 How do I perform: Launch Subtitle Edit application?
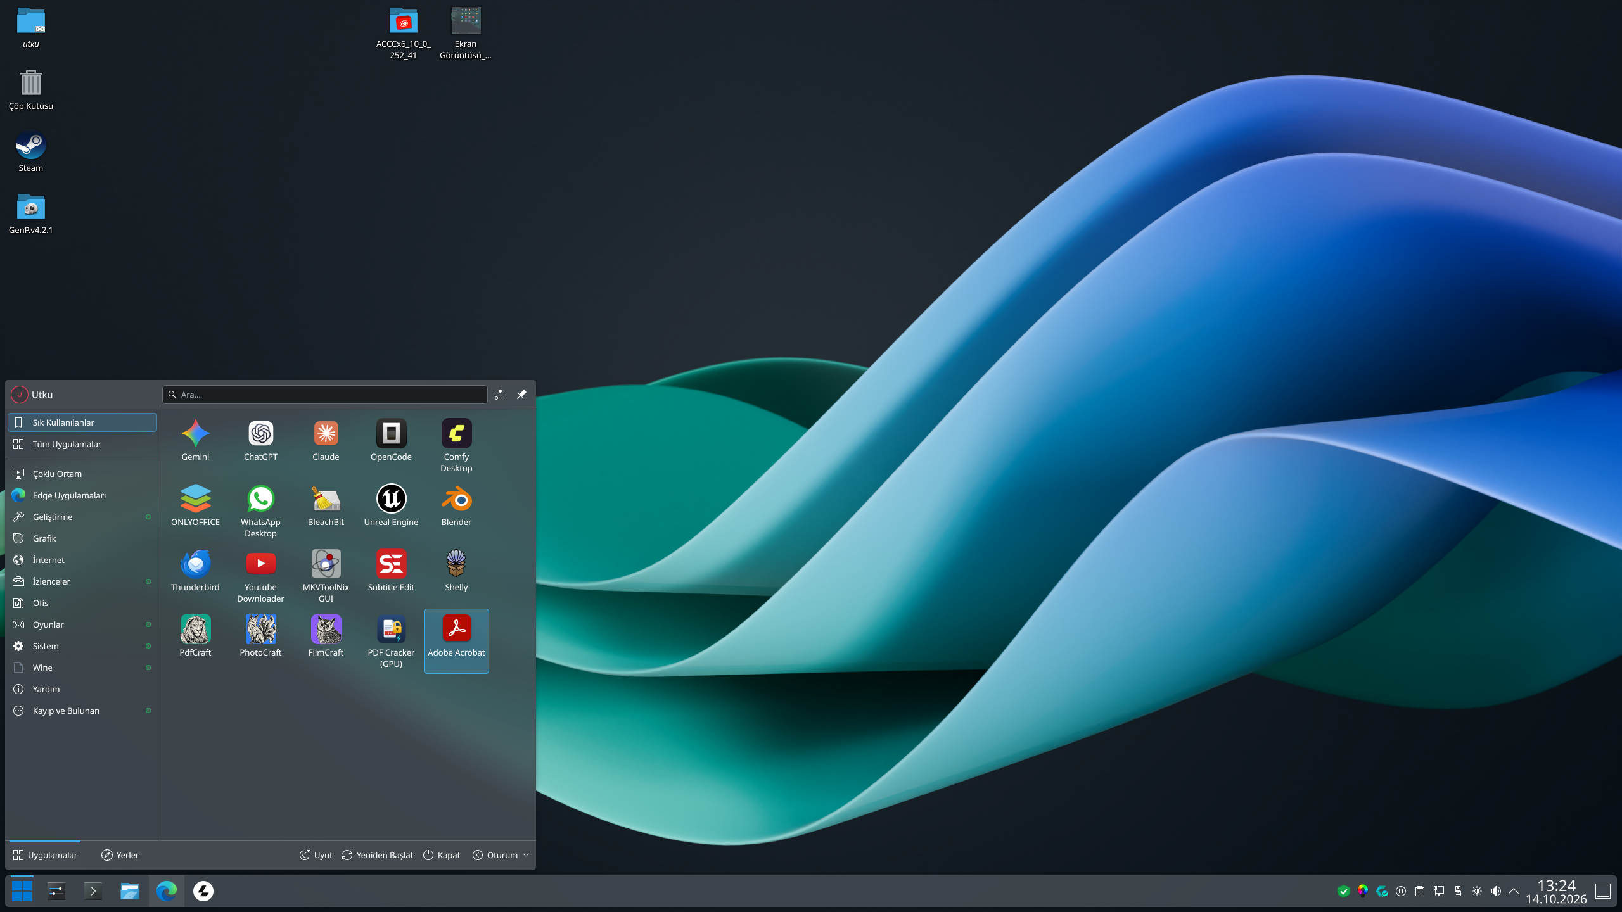point(391,570)
